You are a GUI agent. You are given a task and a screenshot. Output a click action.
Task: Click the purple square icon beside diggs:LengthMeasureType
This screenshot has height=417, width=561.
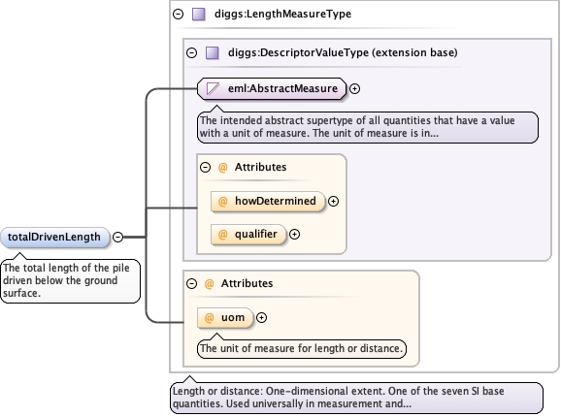click(199, 14)
